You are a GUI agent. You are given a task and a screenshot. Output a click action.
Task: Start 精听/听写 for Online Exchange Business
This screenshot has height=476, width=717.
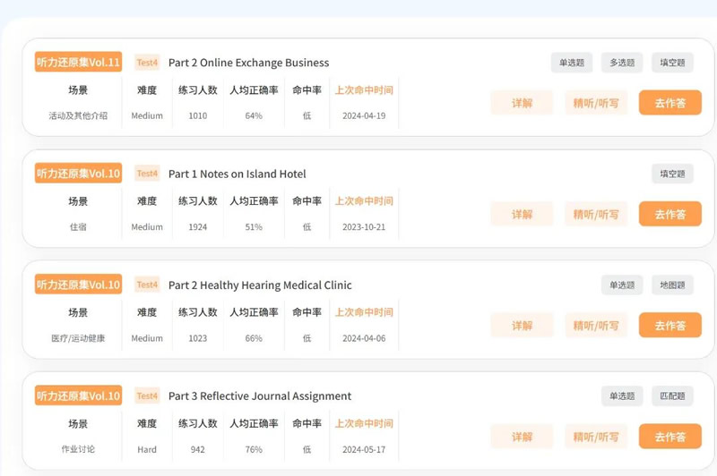[596, 103]
